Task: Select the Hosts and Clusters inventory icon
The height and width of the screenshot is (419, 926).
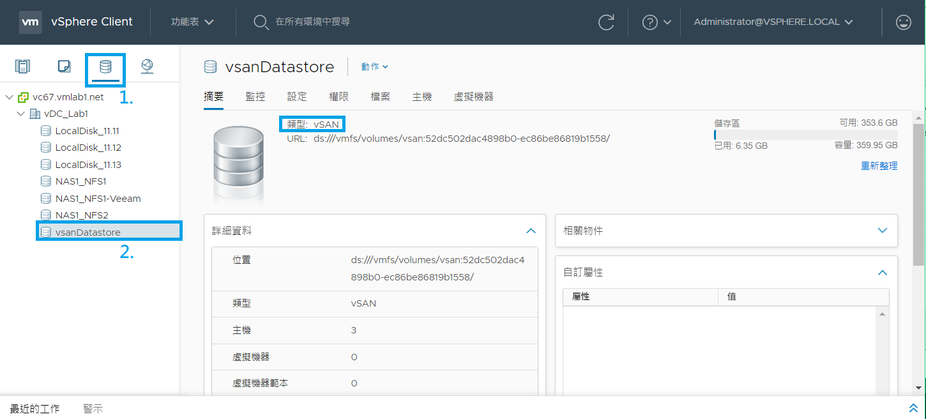Action: pos(22,66)
